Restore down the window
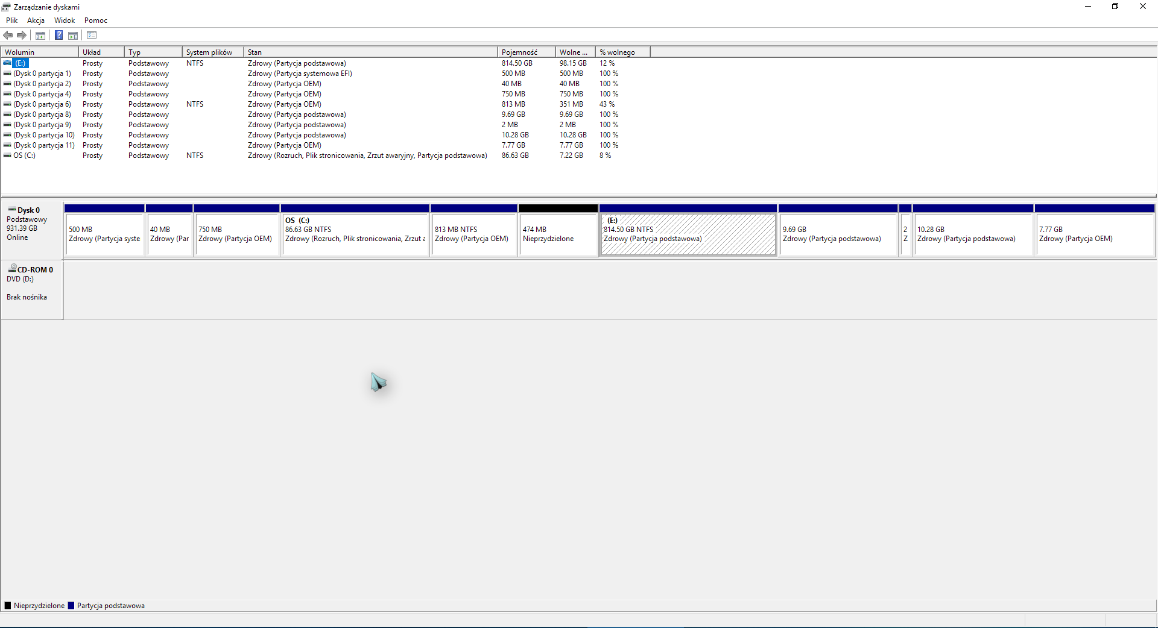Viewport: 1158px width, 628px height. tap(1115, 7)
